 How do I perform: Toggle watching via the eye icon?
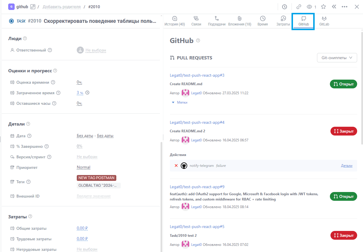point(309,7)
